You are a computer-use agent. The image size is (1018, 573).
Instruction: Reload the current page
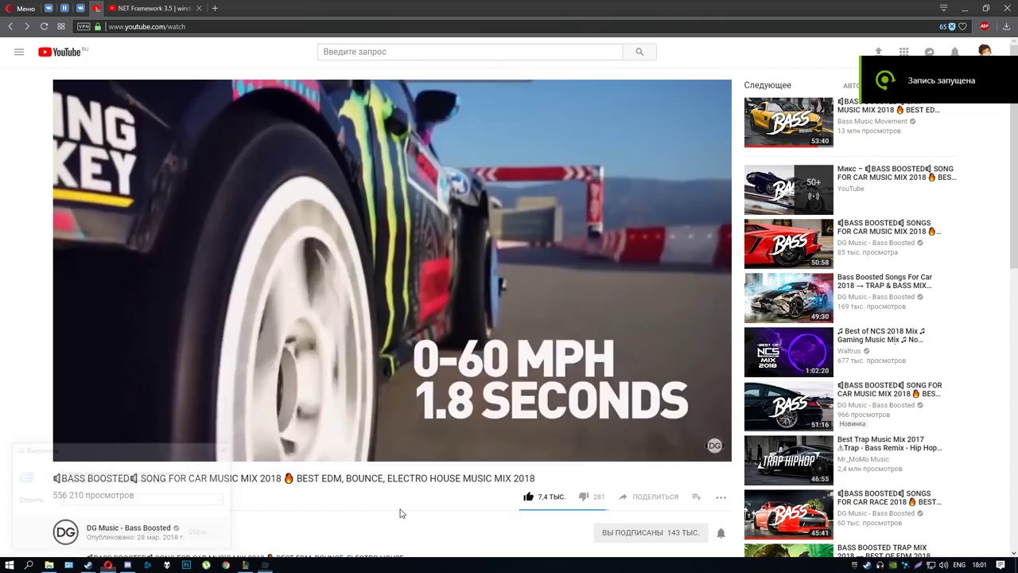[44, 26]
